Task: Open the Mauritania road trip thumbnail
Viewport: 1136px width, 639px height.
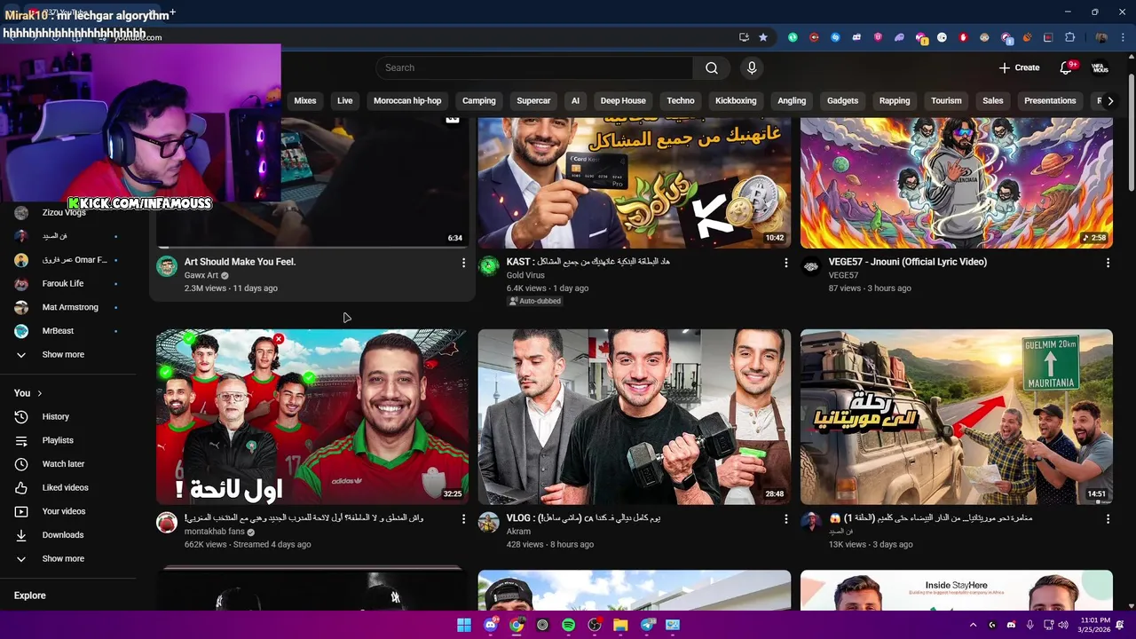Action: (957, 416)
